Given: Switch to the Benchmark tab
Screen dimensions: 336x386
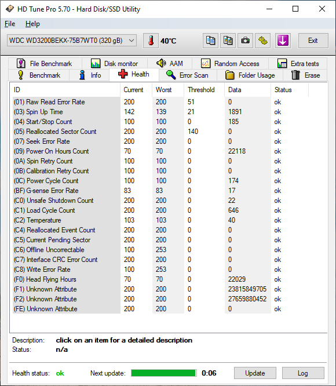Looking at the screenshot, I should 39,75.
